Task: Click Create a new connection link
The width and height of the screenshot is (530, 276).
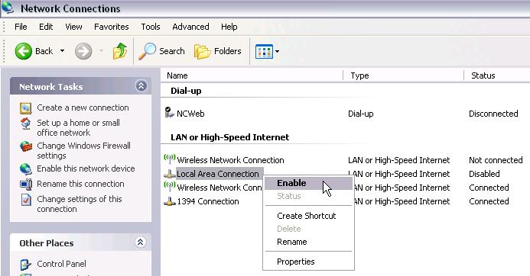Action: click(83, 108)
